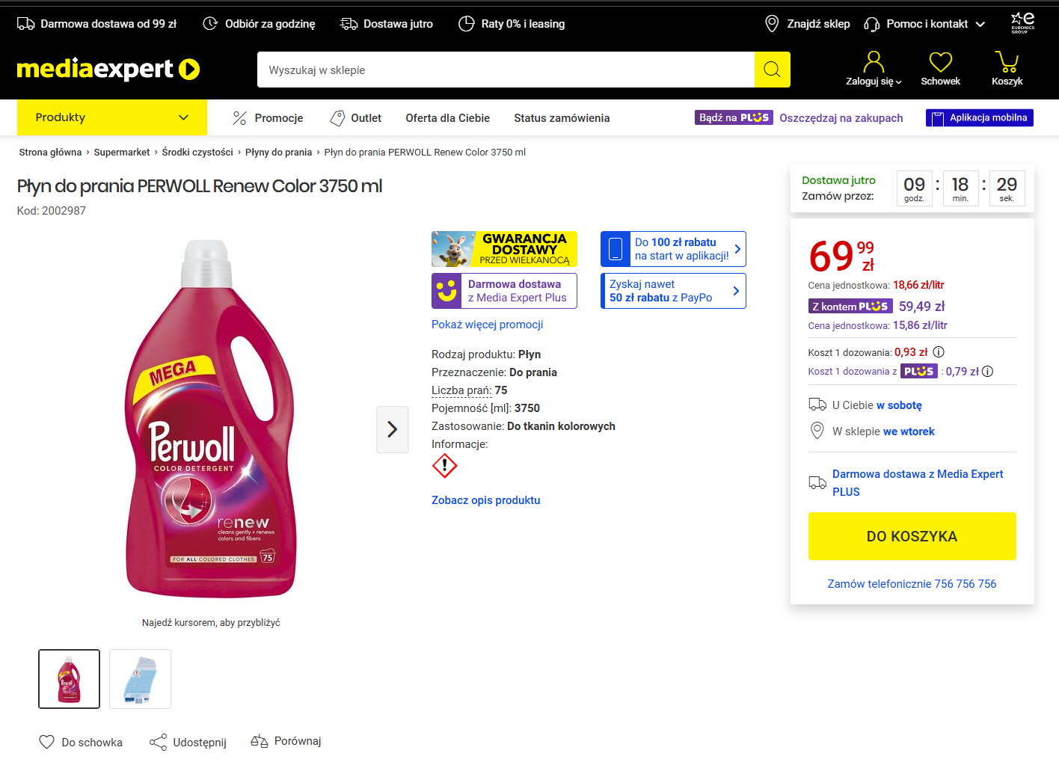Image resolution: width=1059 pixels, height=765 pixels.
Task: Show next product image with arrow
Action: (393, 429)
